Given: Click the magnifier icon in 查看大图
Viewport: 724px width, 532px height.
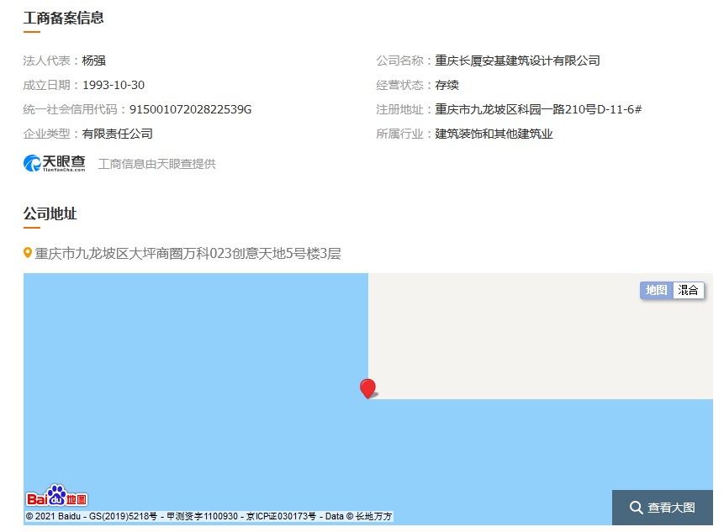Looking at the screenshot, I should (637, 508).
